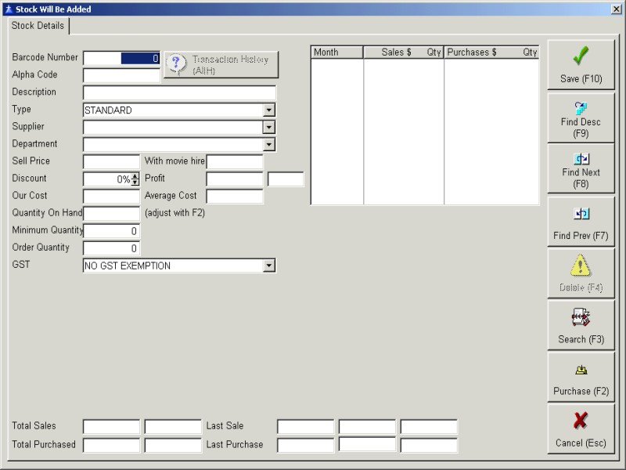This screenshot has width=626, height=470.
Task: Click the Month column header
Action: 336,52
